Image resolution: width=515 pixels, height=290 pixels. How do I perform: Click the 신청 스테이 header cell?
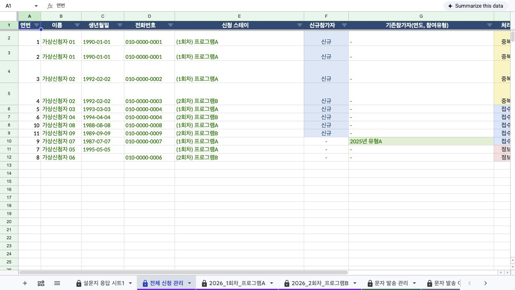239,25
